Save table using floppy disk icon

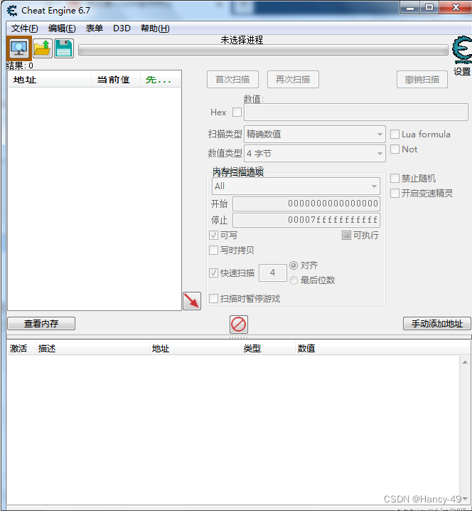[64, 48]
